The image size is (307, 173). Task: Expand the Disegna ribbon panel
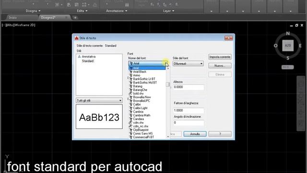coord(33,11)
